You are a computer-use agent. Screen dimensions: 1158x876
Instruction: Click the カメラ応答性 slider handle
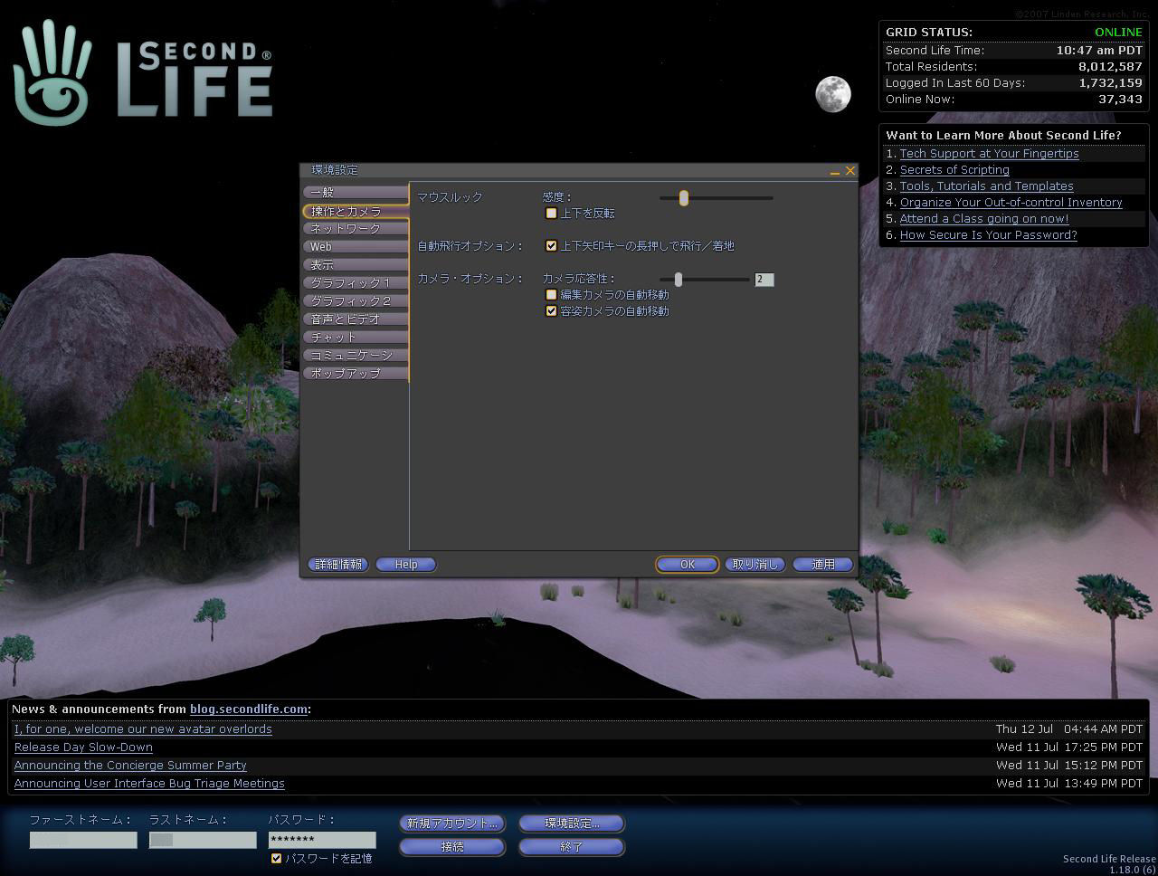(x=678, y=280)
